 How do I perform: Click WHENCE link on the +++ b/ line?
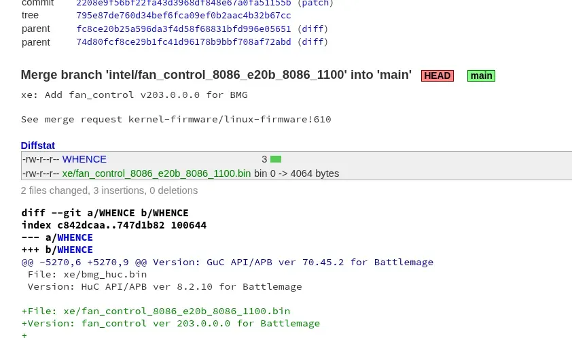click(75, 250)
